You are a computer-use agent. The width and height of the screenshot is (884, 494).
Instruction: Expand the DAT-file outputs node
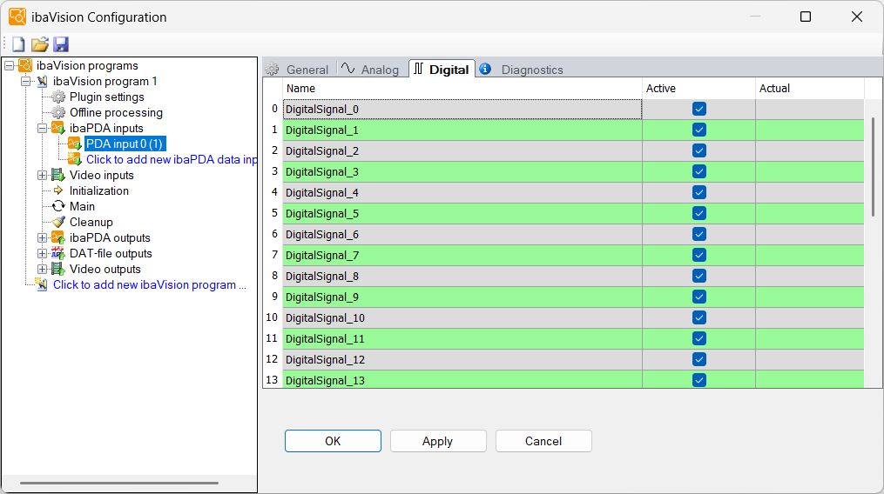[x=42, y=253]
